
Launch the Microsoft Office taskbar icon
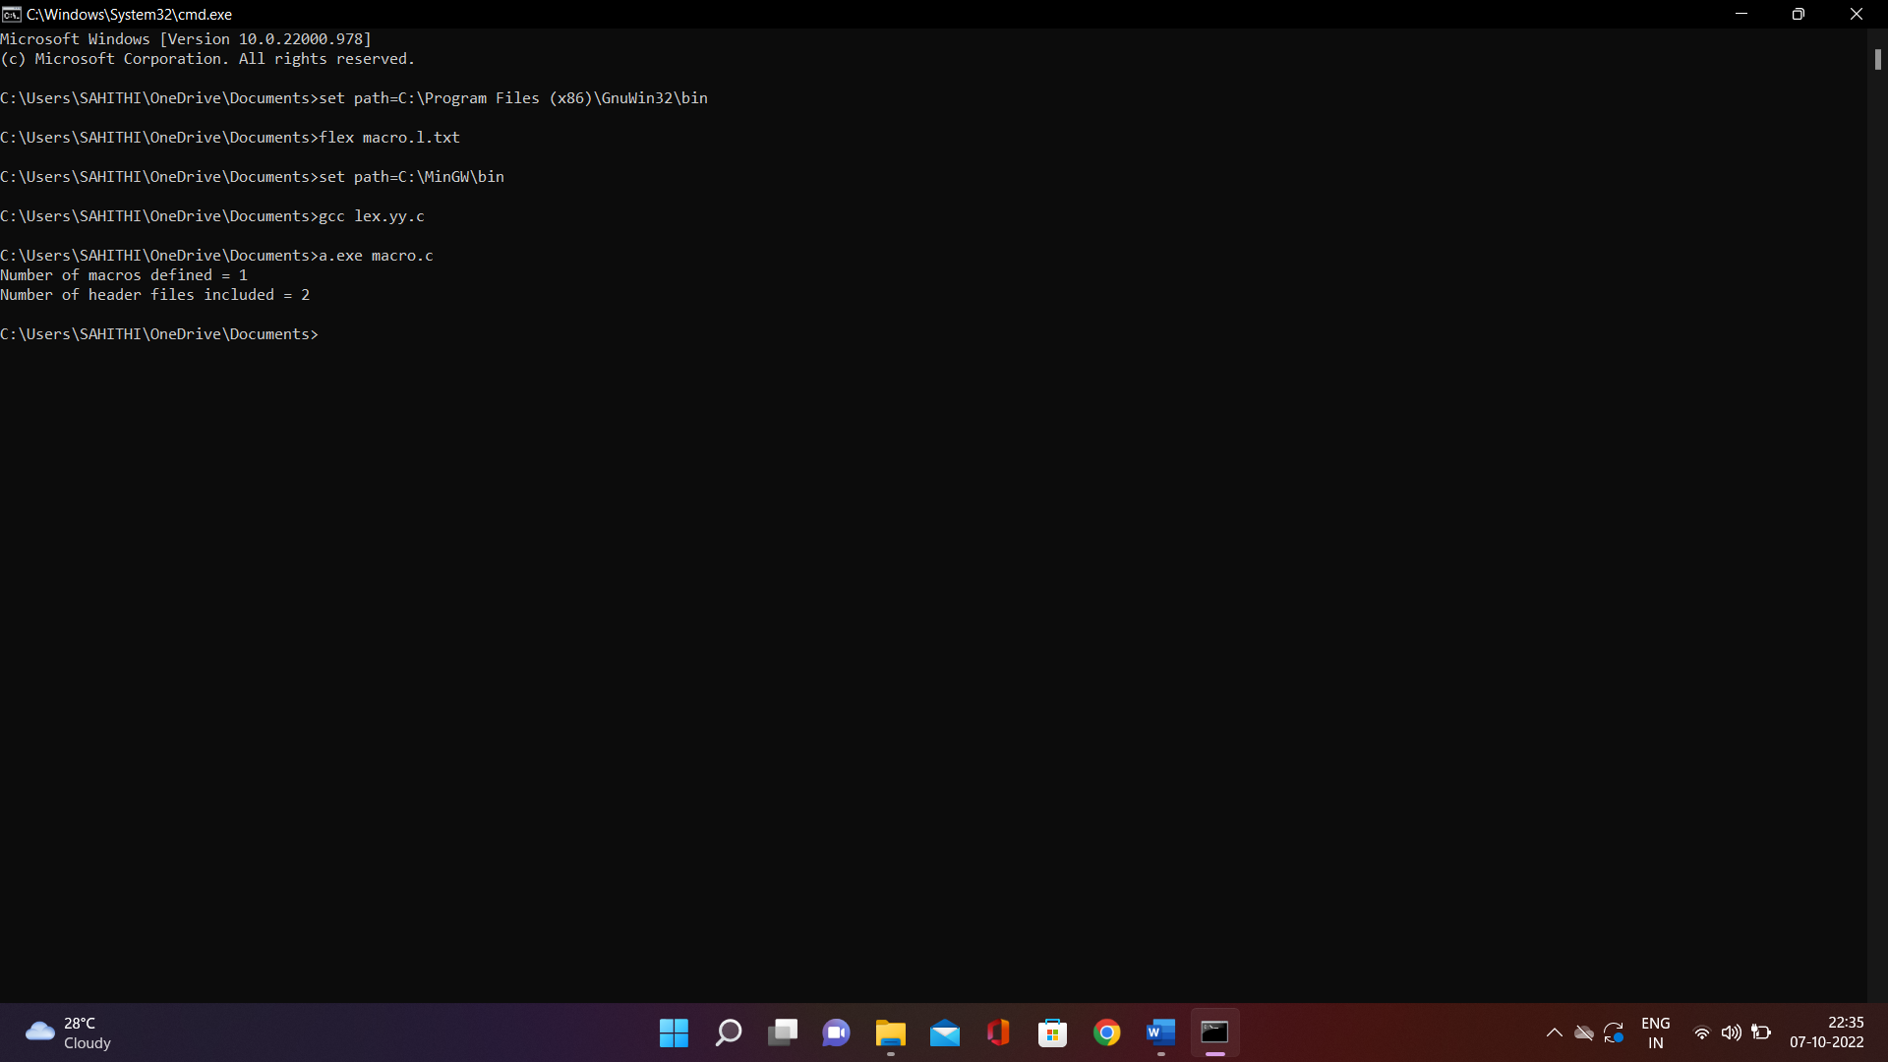[x=999, y=1032]
